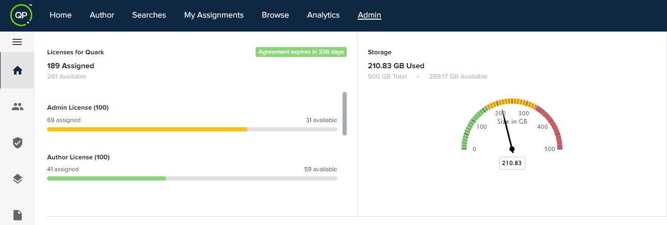Open the Analytics section
Image resolution: width=667 pixels, height=225 pixels.
[323, 15]
